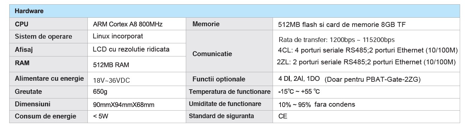469x128 pixels.
Task: Click the Functii optionale label
Action: click(219, 79)
